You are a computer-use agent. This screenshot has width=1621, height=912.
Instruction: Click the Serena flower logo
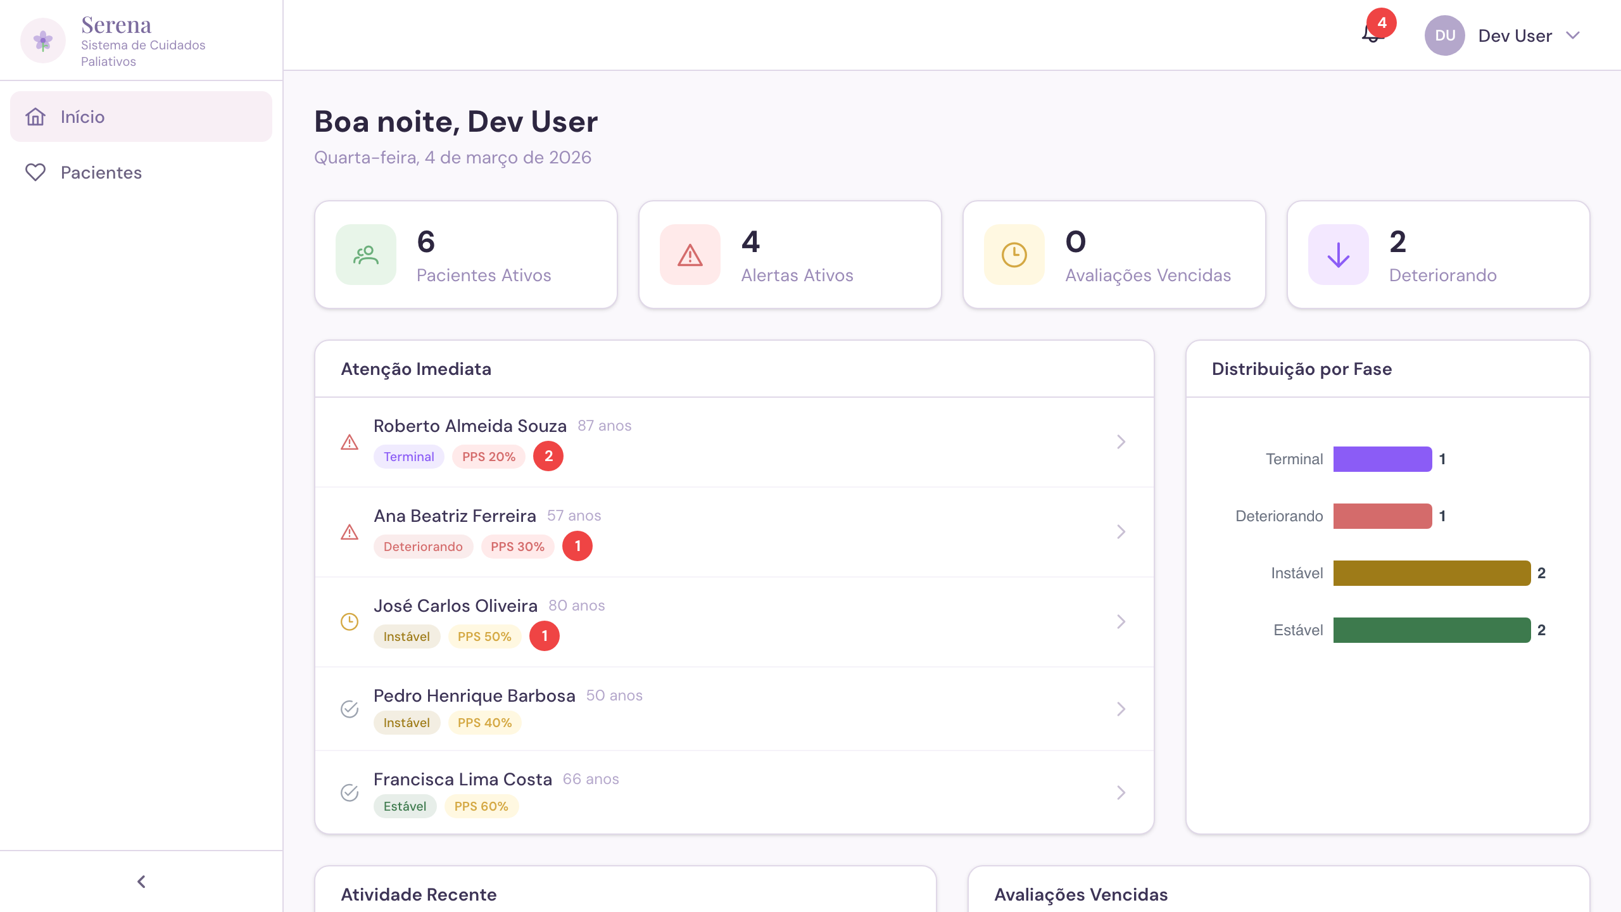[42, 40]
